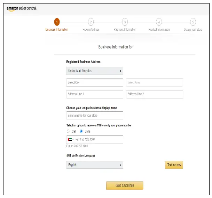Click the 'Business Information for' title

point(116,47)
